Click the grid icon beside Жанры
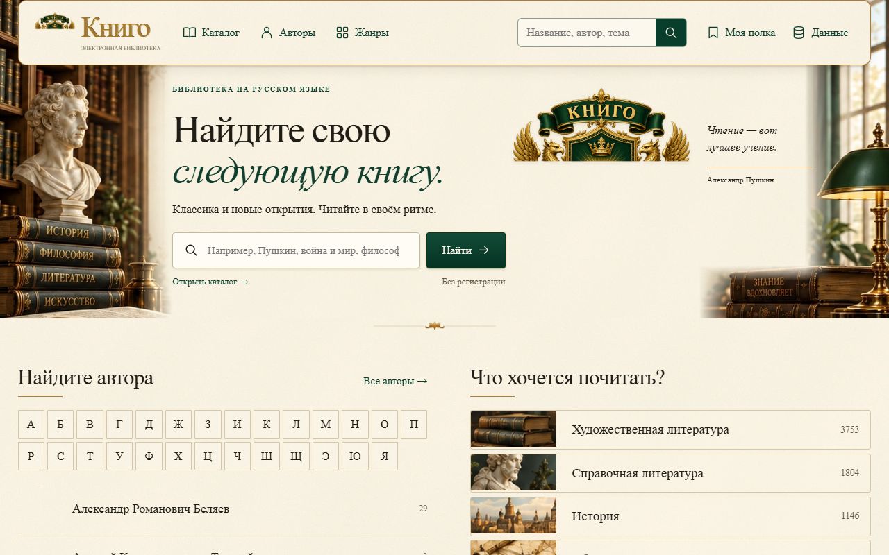 (x=342, y=33)
